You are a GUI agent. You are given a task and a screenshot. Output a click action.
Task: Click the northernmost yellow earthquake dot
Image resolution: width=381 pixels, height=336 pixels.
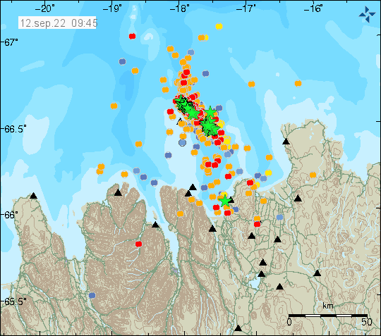pos(219,26)
